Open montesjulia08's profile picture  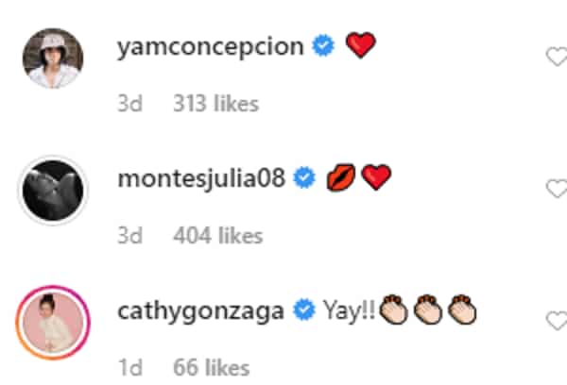pos(53,190)
